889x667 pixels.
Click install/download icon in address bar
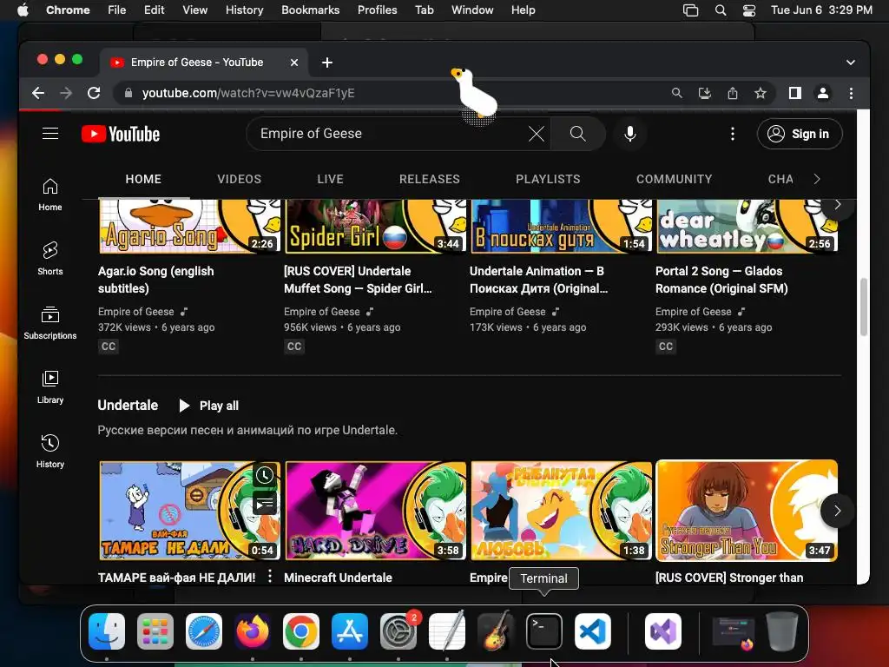[x=705, y=93]
